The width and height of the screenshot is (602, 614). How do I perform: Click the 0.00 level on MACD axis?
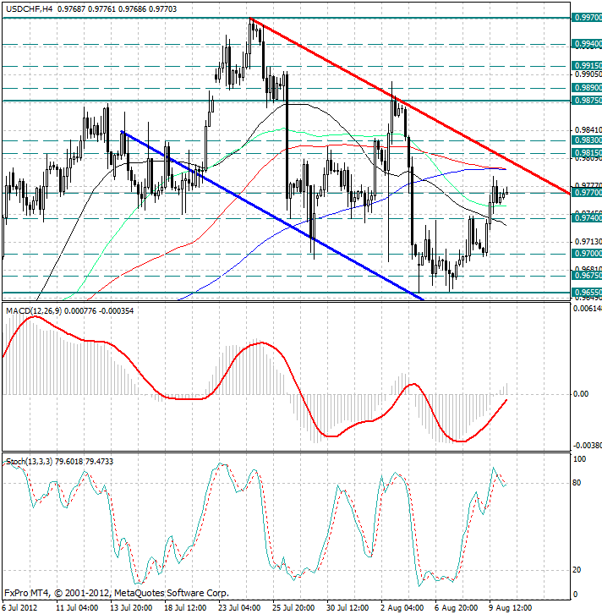tap(581, 394)
